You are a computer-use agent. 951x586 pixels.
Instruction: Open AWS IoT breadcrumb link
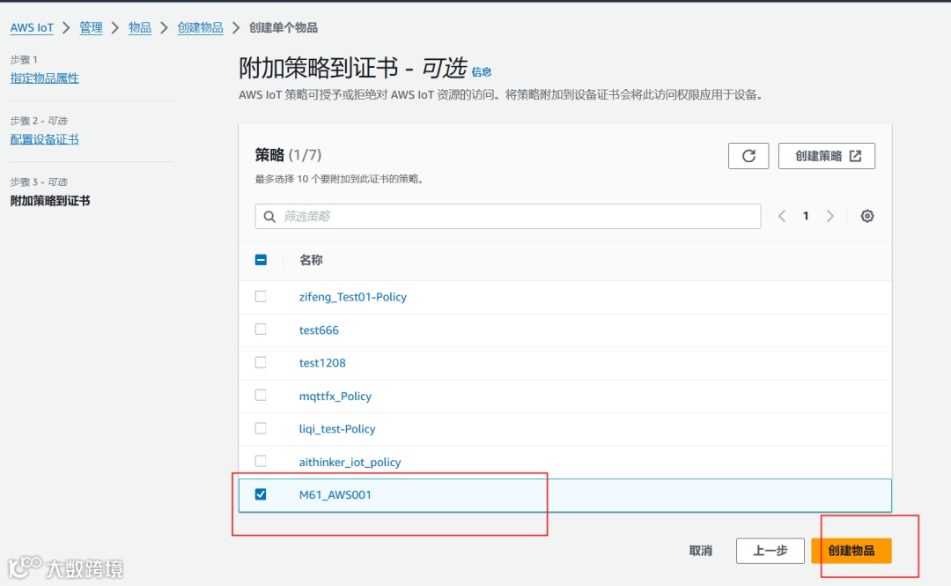tap(33, 28)
